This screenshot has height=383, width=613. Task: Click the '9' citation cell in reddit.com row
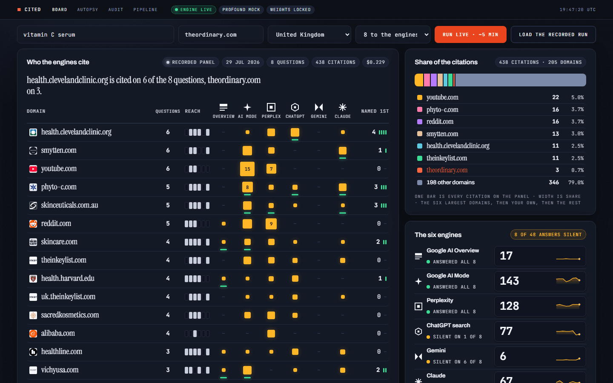271,224
